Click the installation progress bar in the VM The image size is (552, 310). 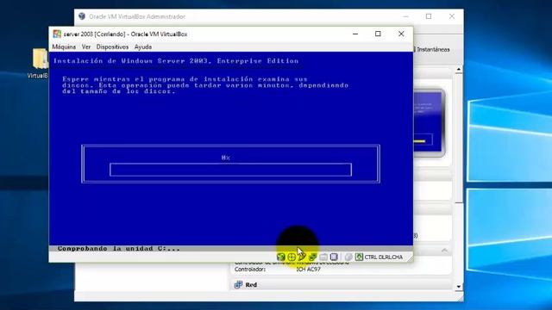230,170
